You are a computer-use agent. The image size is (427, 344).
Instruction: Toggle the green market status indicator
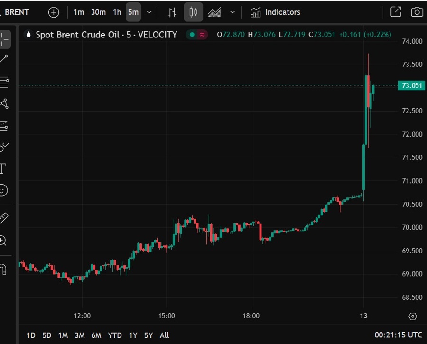click(x=192, y=35)
